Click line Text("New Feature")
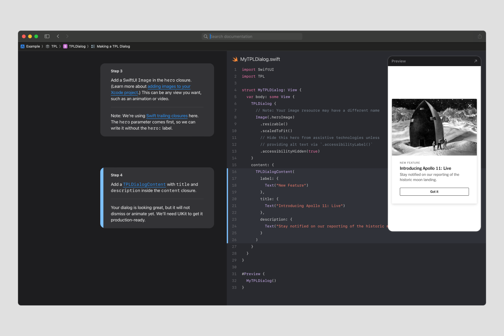The image size is (504, 336). (286, 186)
